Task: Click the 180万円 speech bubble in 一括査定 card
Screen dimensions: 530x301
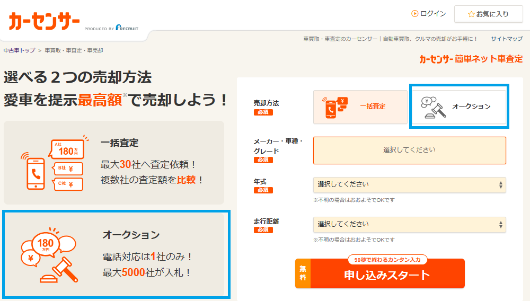Action: point(68,149)
